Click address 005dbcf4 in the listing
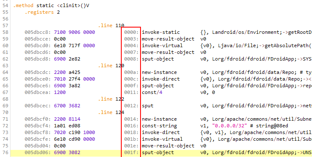 [x=38, y=126]
